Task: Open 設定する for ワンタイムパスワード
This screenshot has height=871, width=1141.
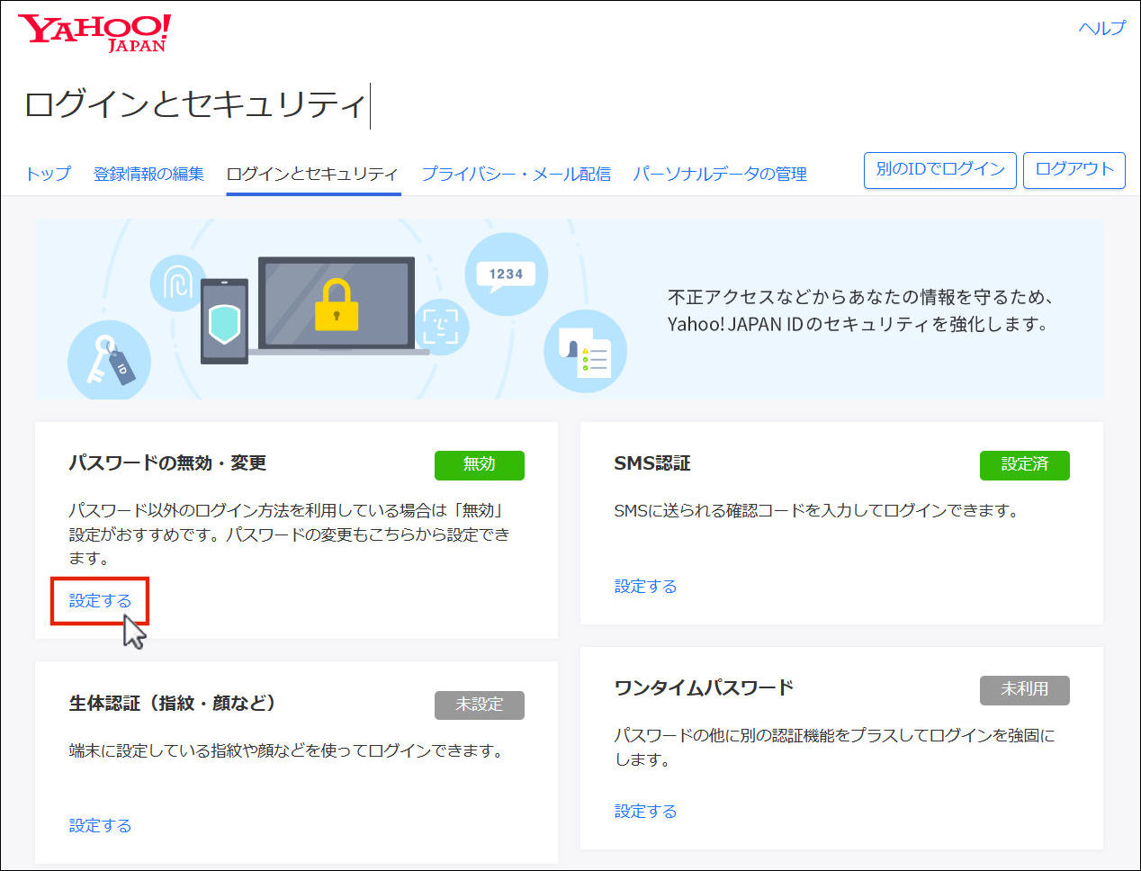Action: tap(645, 812)
